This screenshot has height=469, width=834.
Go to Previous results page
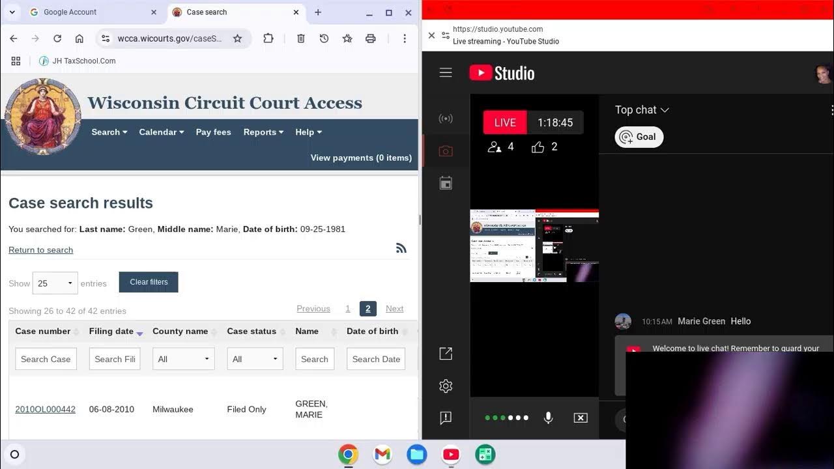coord(313,309)
